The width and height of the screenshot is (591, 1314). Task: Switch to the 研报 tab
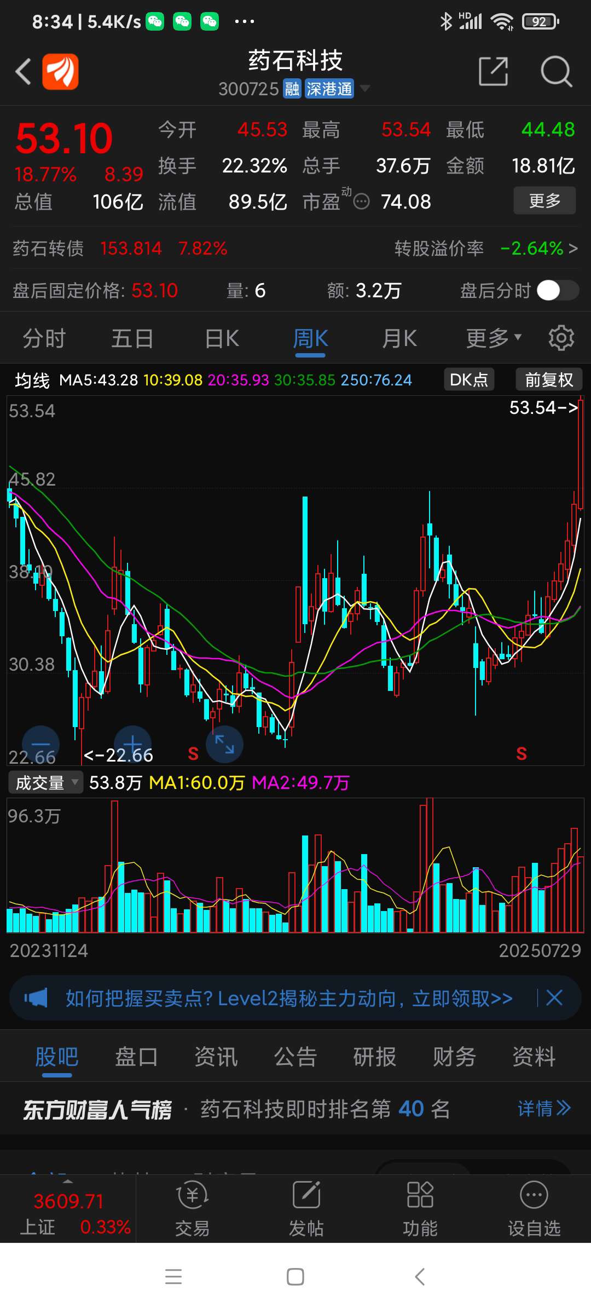375,1057
